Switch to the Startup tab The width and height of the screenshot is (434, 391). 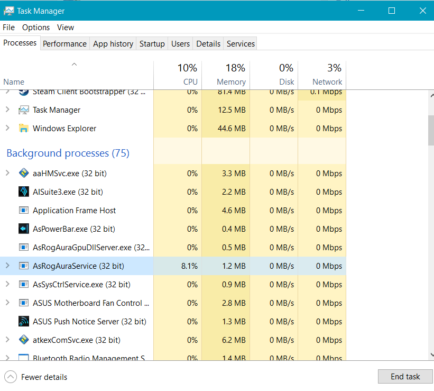(x=152, y=44)
